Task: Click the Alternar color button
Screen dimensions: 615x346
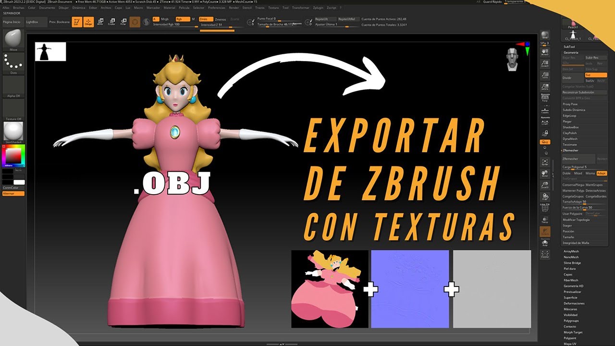Action: click(x=13, y=193)
